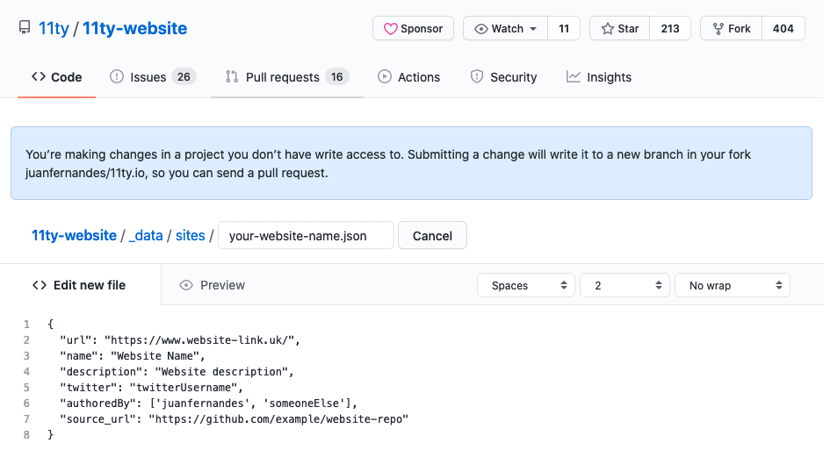The image size is (823, 457).
Task: Click the code brackets icon on Code tab
Action: [39, 76]
